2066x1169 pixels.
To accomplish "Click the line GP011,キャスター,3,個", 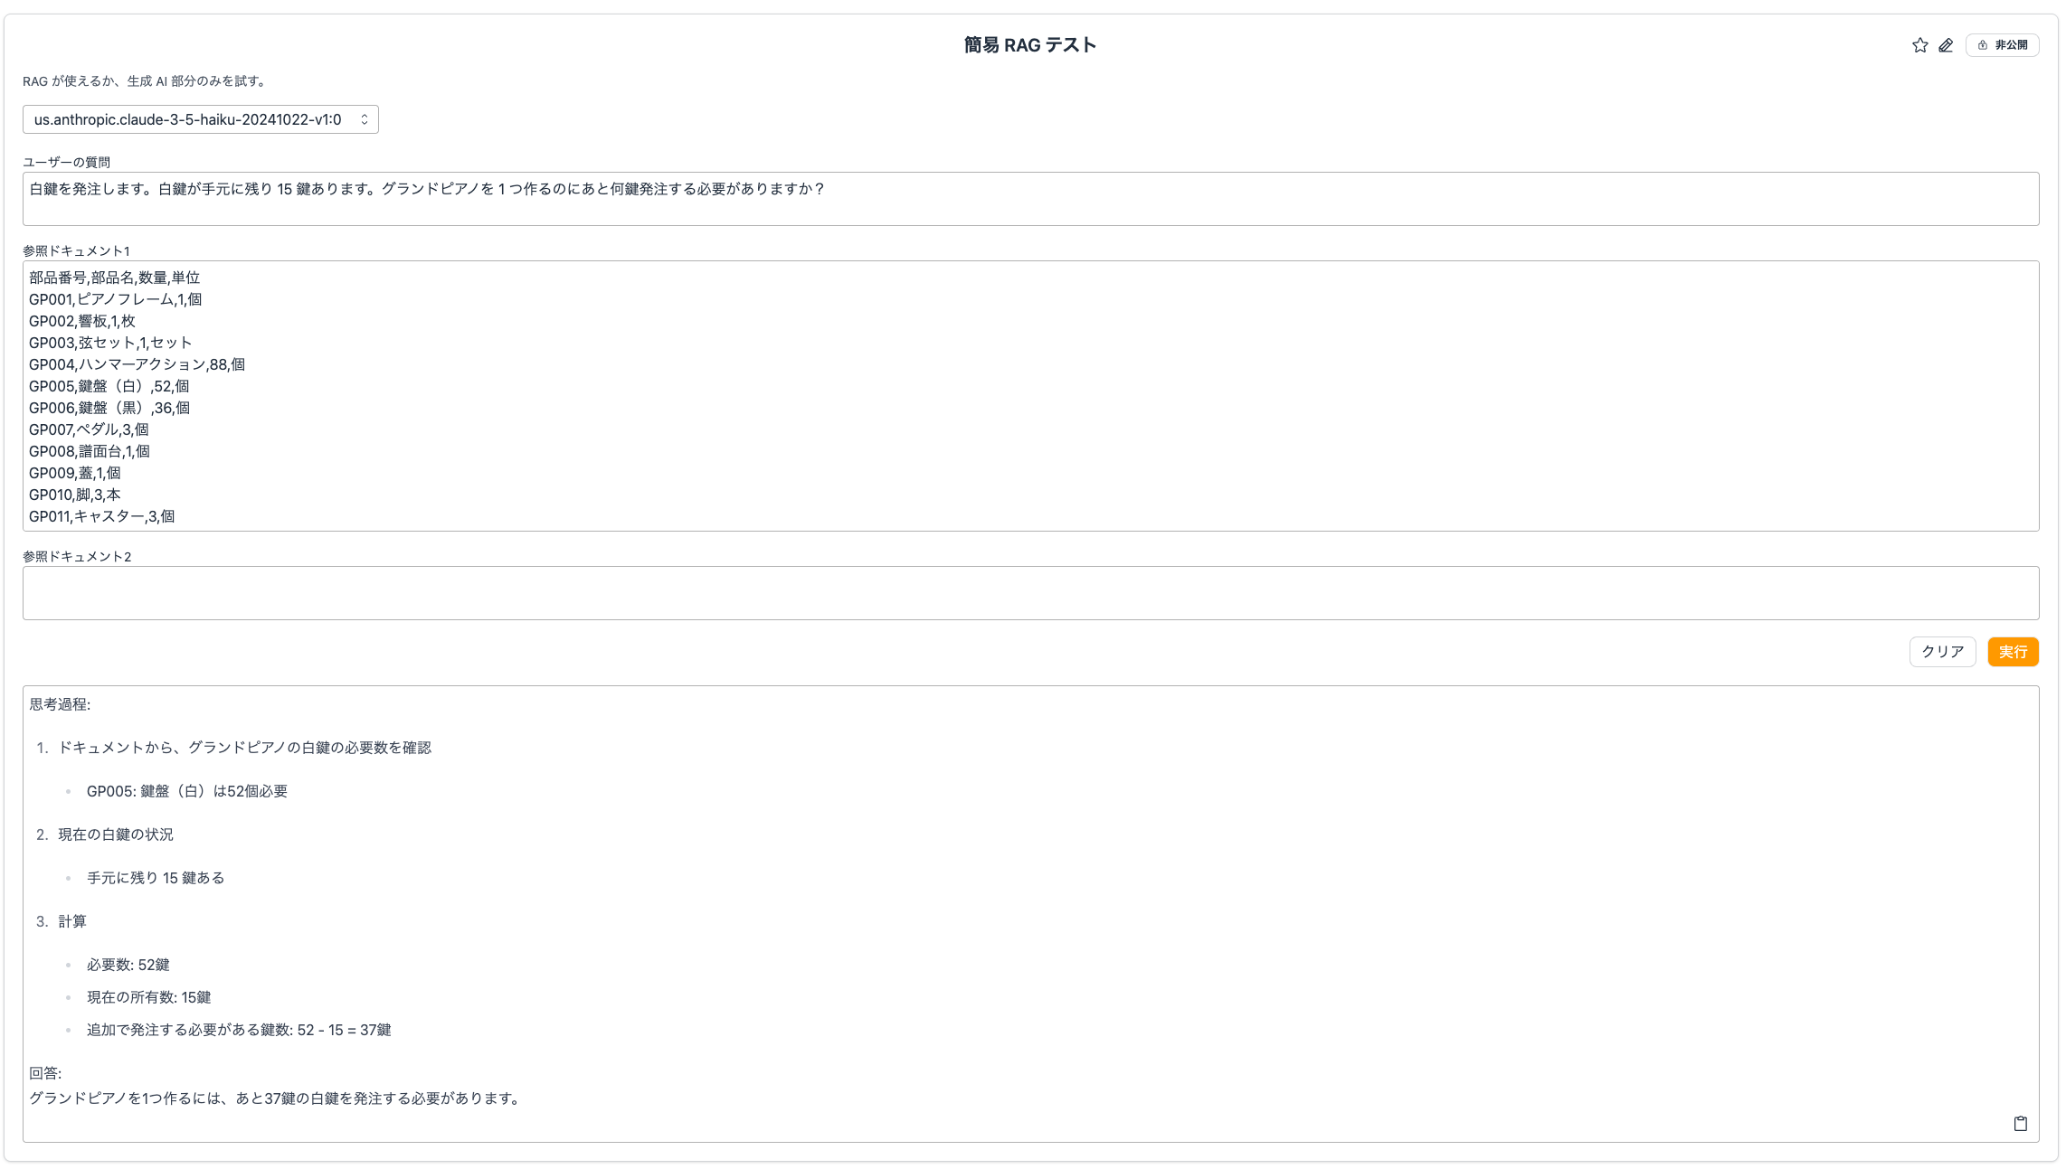I will pyautogui.click(x=102, y=516).
